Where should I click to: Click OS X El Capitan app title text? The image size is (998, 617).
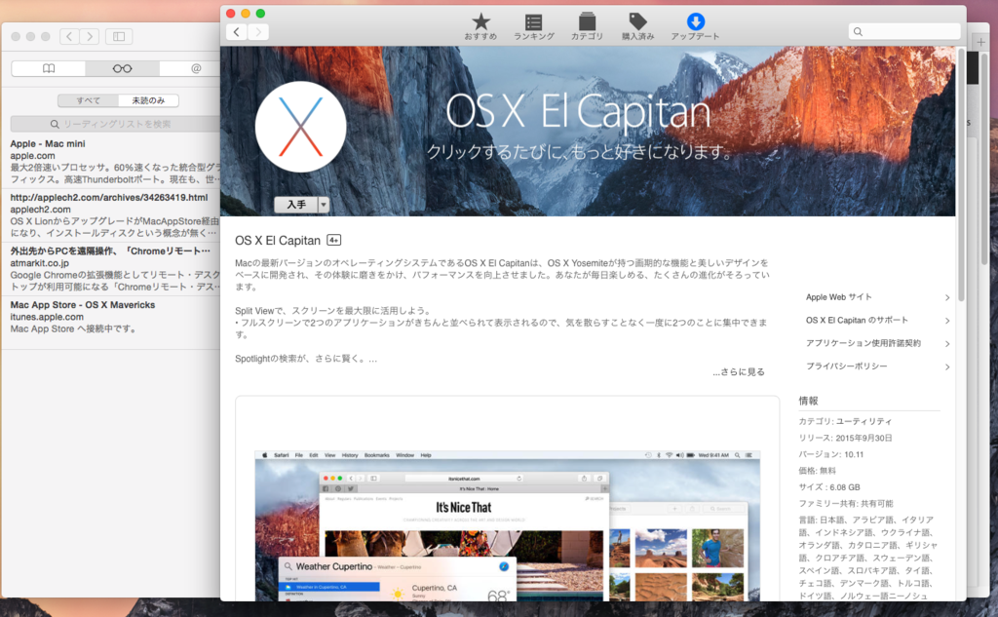278,240
